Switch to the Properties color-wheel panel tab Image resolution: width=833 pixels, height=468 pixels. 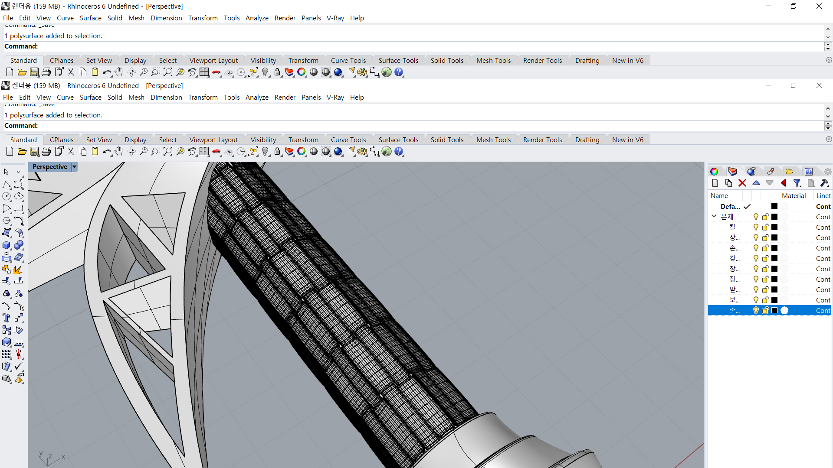click(x=714, y=172)
